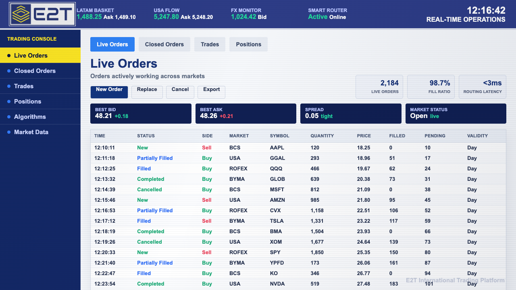This screenshot has height=290, width=516.
Task: Open Closed Orders in the sidebar
Action: click(x=40, y=71)
